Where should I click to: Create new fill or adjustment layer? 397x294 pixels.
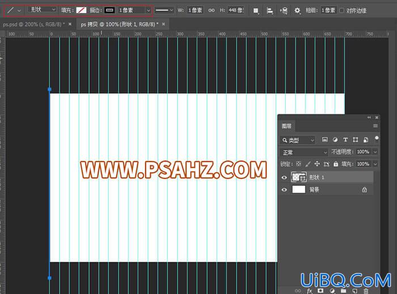[x=332, y=291]
